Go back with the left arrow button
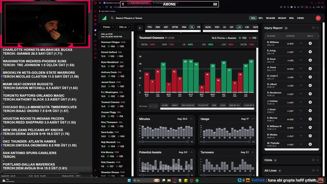The image size is (327, 184). [x=140, y=28]
